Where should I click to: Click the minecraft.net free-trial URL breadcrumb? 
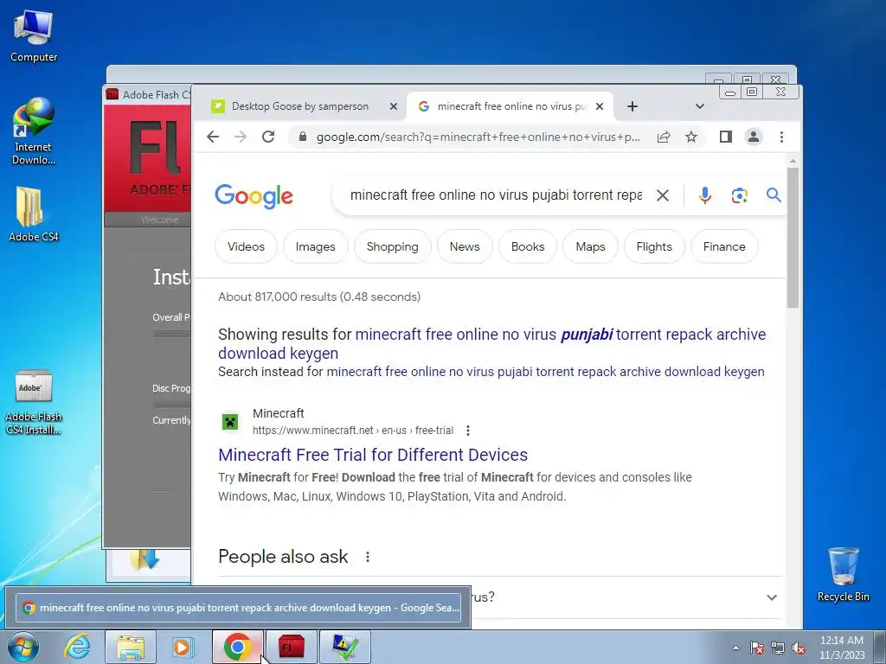(353, 431)
